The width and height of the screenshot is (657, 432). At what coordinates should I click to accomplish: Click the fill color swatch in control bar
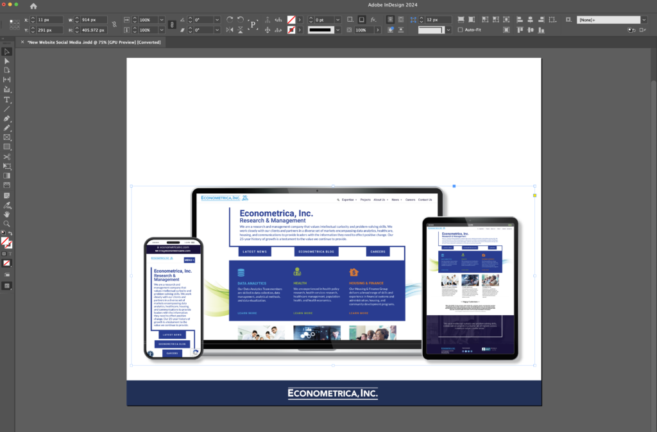[x=291, y=20]
